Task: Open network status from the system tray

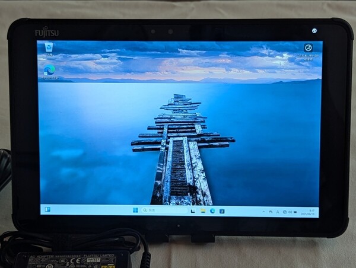Action: (x=285, y=212)
